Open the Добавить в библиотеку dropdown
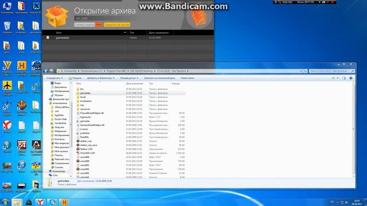Screen dimensions: 367x206 [x=101, y=78]
